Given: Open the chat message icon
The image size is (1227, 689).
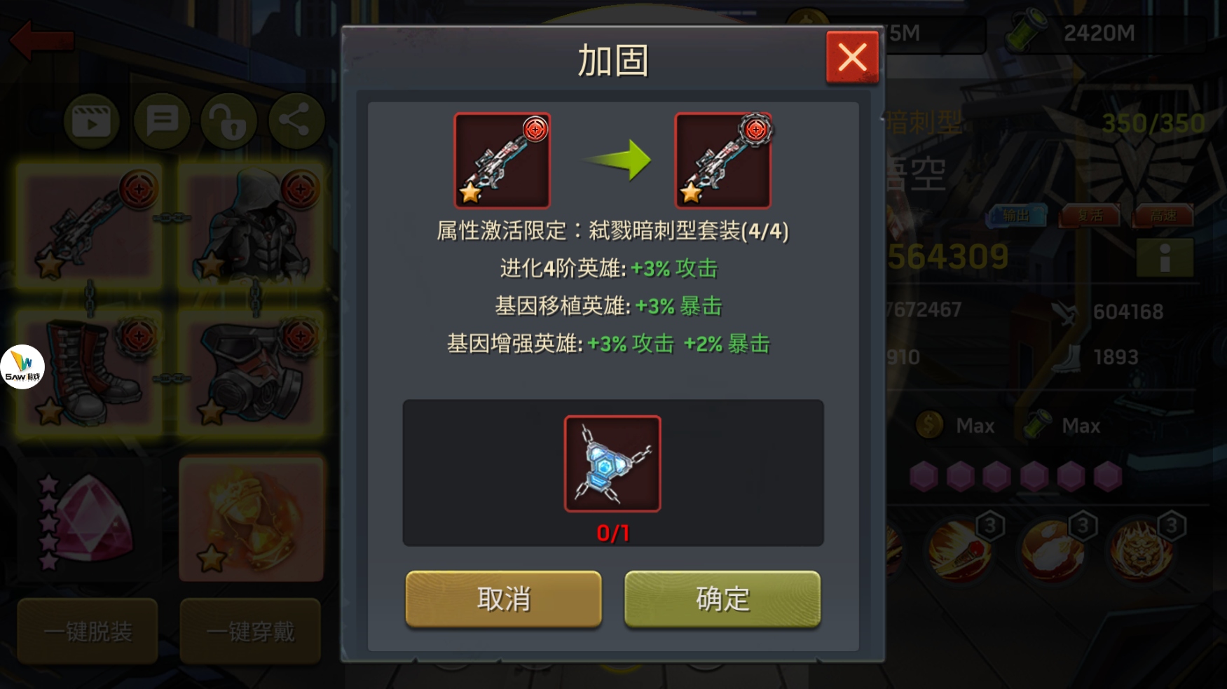Looking at the screenshot, I should click(x=162, y=121).
